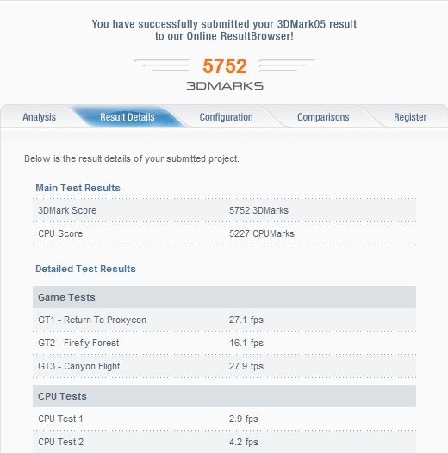Click the 3DMARKS logo text
Viewport: 448px width, 453px height.
tap(225, 86)
